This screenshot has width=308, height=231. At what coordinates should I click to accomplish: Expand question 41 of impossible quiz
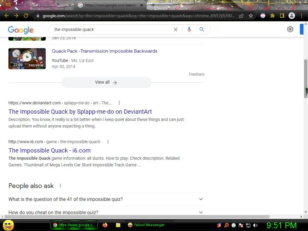106,199
